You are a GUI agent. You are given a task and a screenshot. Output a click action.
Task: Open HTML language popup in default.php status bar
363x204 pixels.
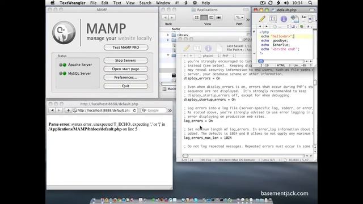point(284,66)
